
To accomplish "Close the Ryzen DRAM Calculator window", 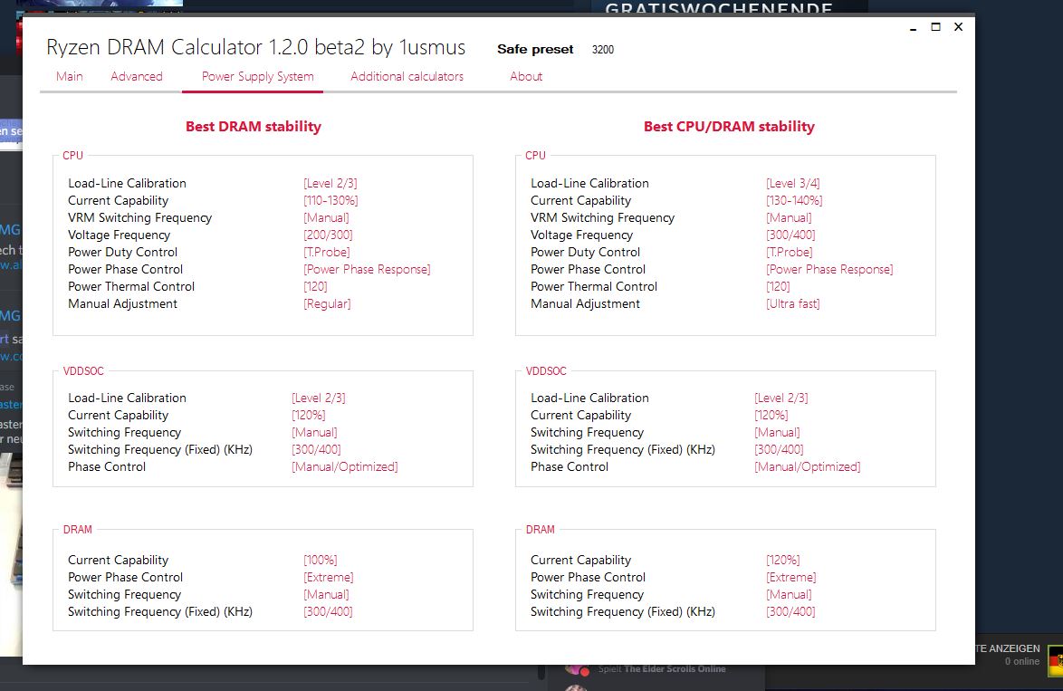I will tap(958, 27).
